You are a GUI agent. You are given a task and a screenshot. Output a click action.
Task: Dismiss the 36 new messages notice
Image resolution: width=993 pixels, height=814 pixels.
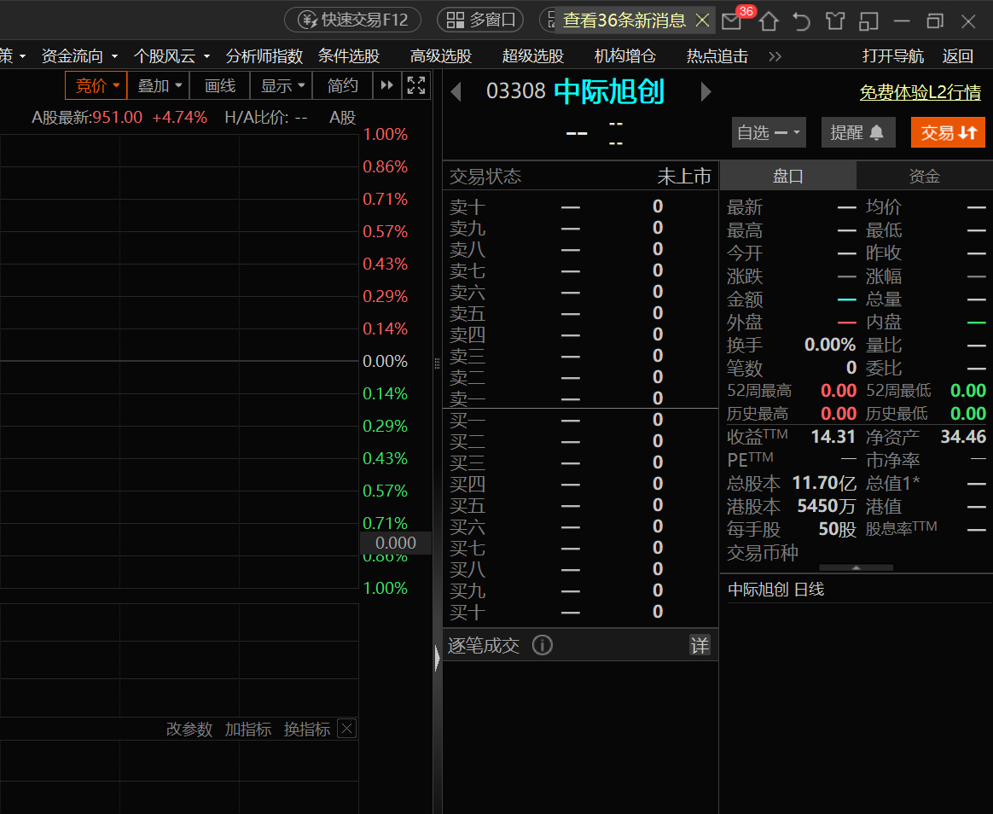[x=702, y=20]
